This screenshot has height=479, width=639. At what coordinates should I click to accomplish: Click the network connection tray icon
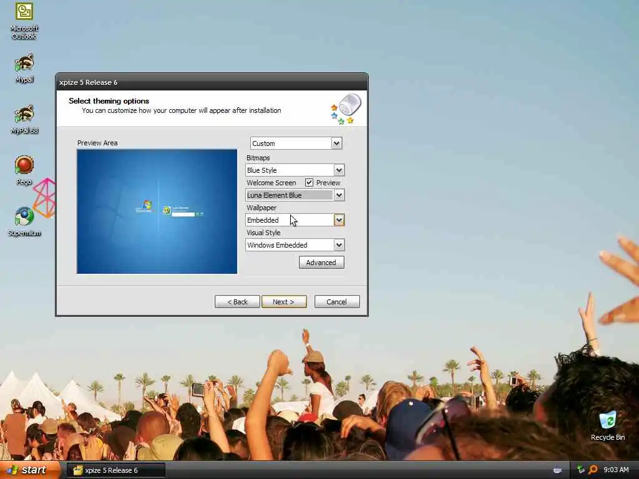[581, 470]
